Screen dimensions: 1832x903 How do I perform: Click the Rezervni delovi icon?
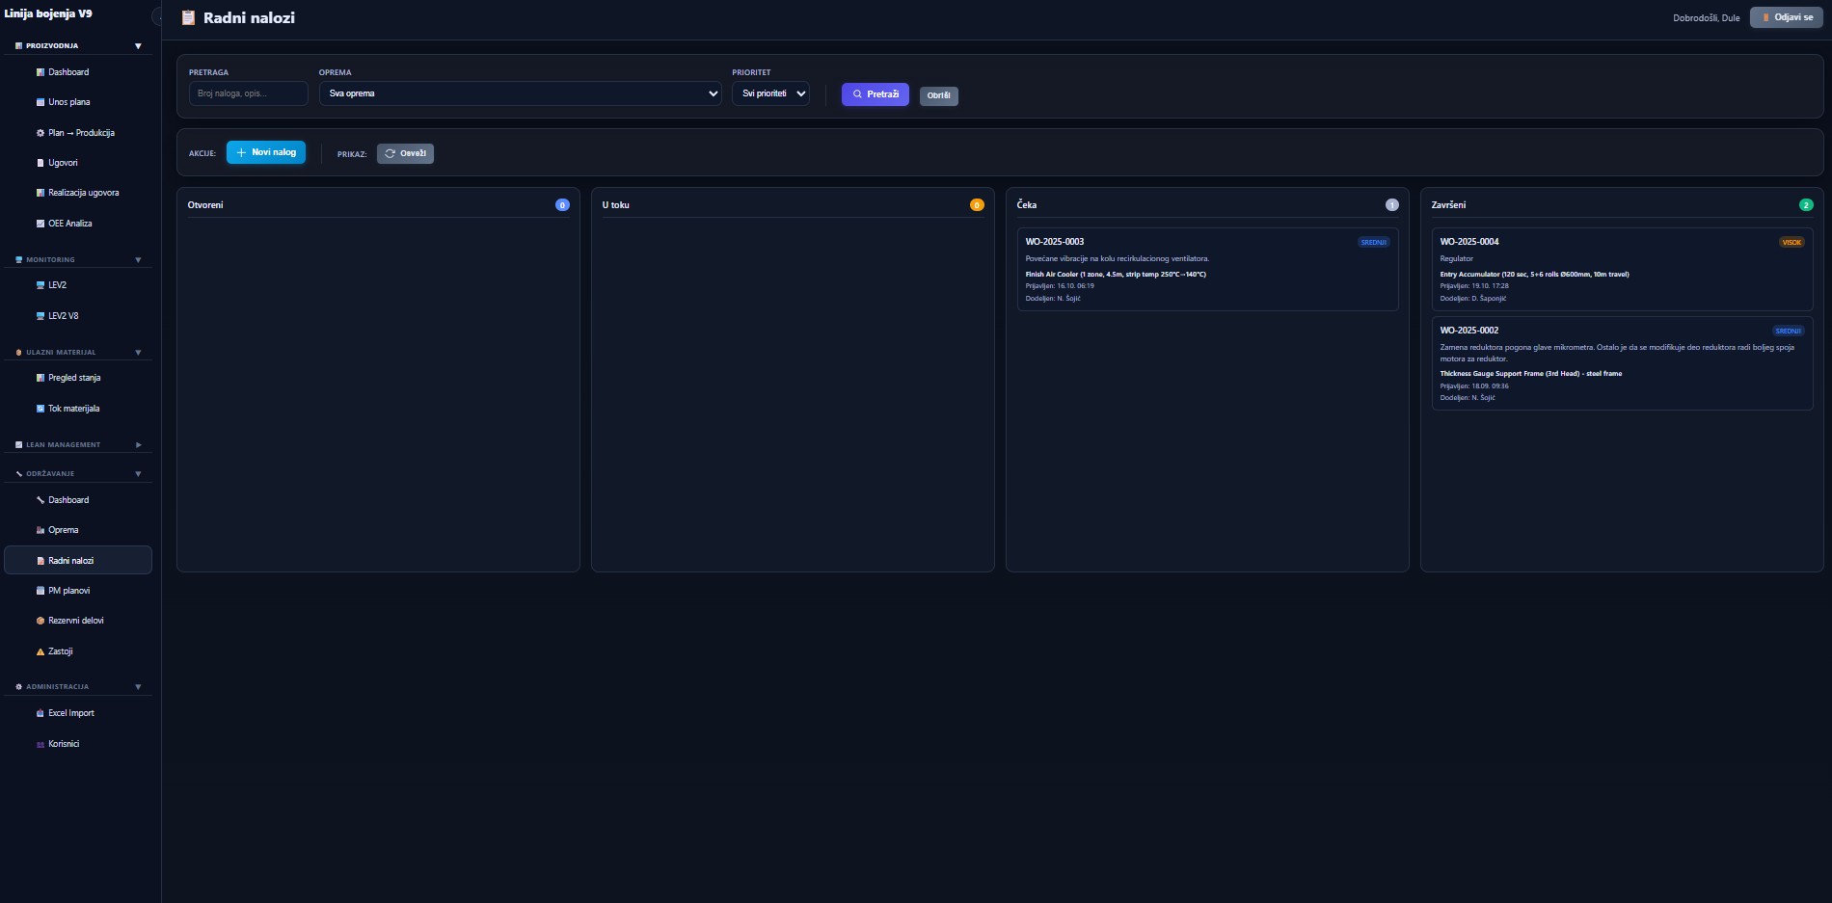pyautogui.click(x=40, y=621)
